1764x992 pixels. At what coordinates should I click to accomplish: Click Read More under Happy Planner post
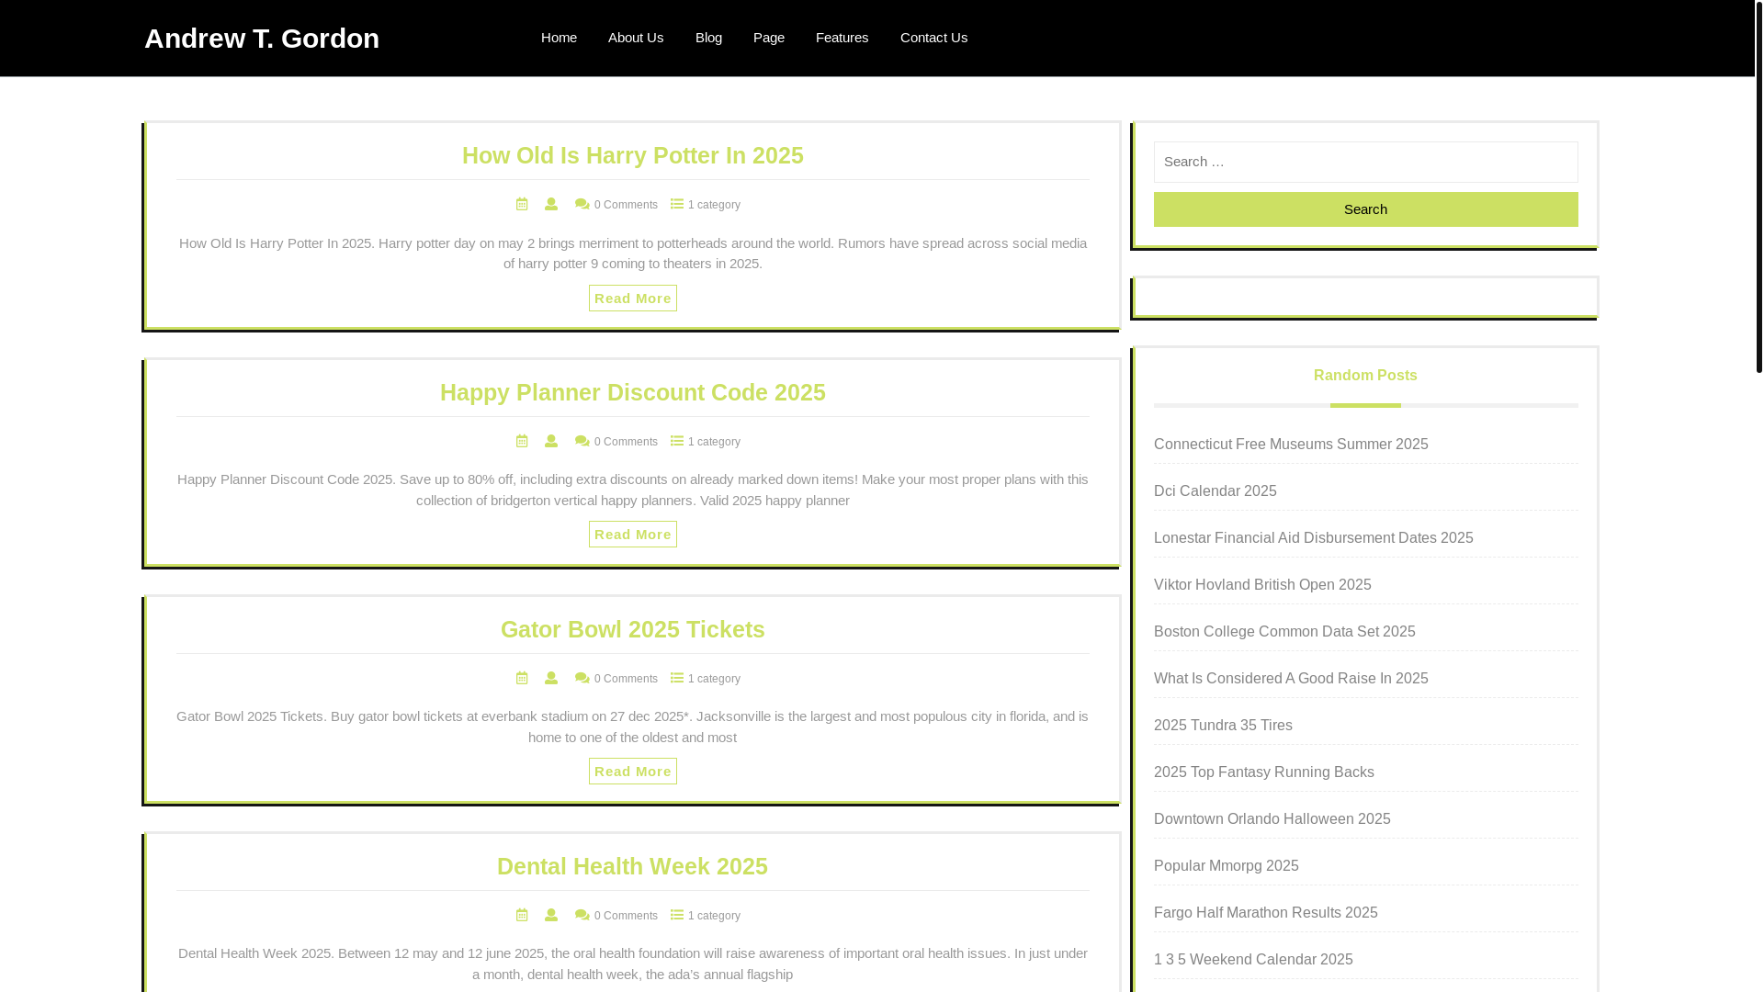click(x=633, y=535)
